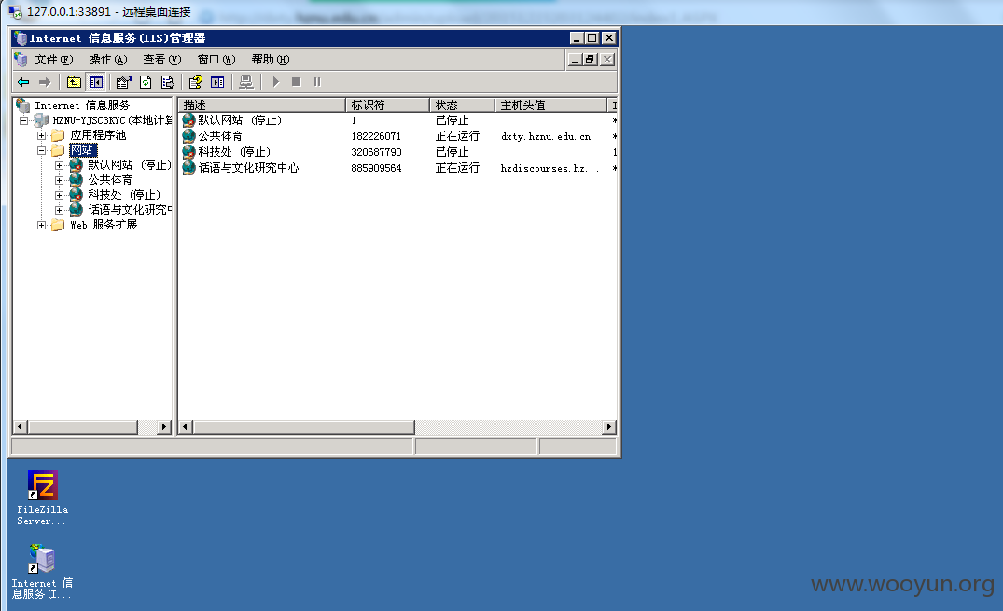Collapse the HZNU-YJSC3KYC computer node

(23, 120)
